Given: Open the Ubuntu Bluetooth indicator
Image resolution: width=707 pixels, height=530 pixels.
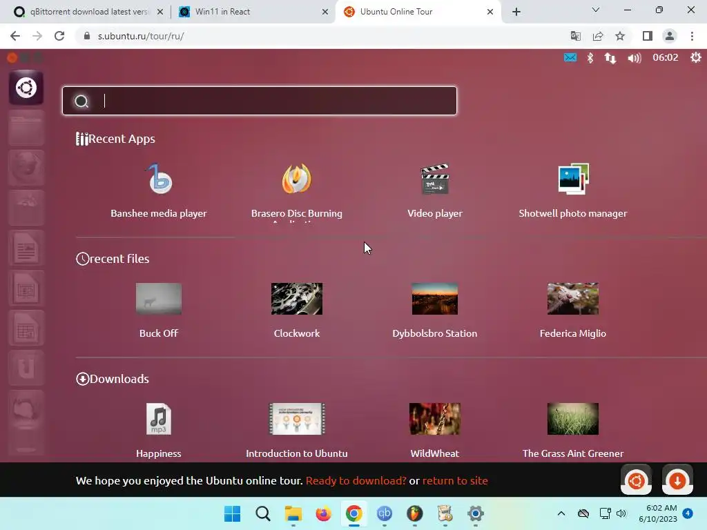Looking at the screenshot, I should tap(590, 58).
